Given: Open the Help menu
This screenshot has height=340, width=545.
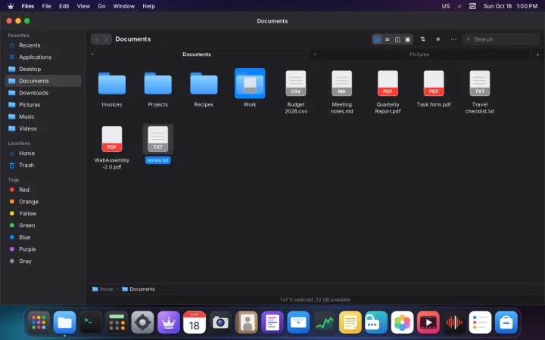Looking at the screenshot, I should point(148,6).
